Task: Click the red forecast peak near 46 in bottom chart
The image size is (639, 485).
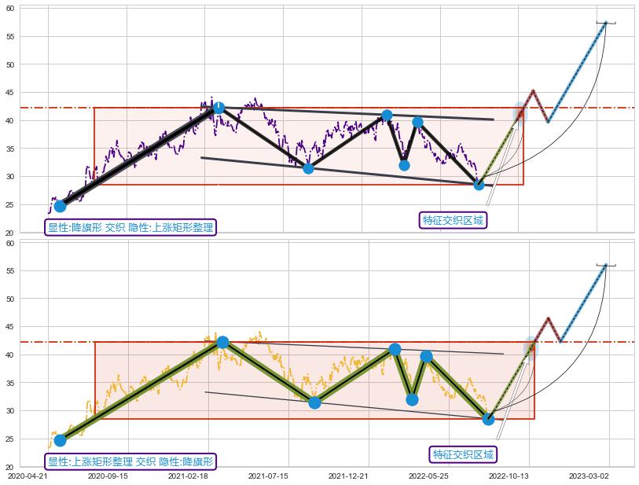Action: coord(547,318)
